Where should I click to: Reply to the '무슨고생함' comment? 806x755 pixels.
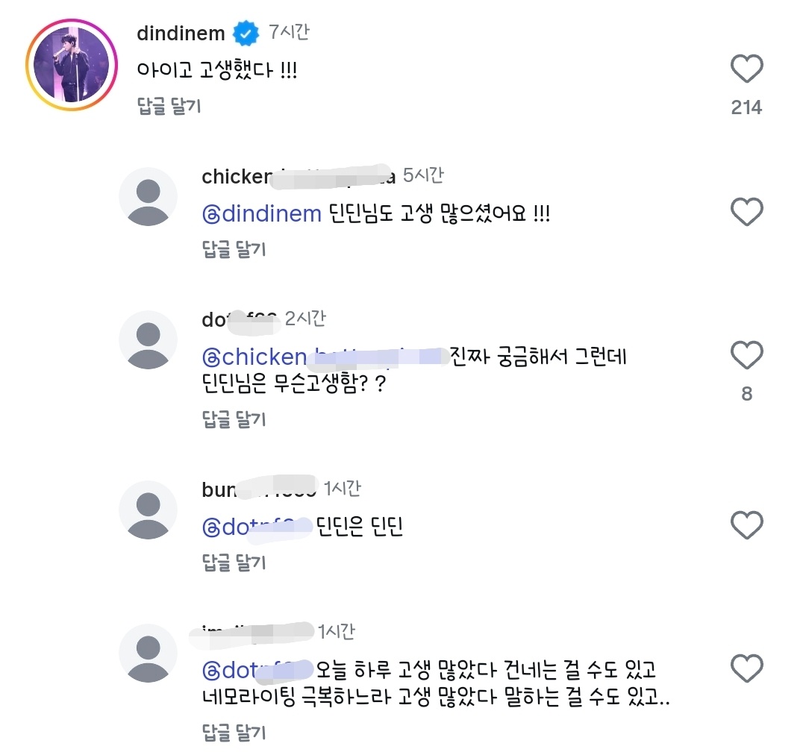coord(234,419)
